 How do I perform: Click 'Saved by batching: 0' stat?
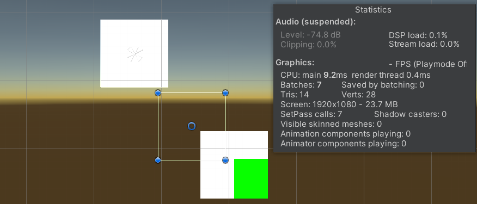pyautogui.click(x=383, y=85)
